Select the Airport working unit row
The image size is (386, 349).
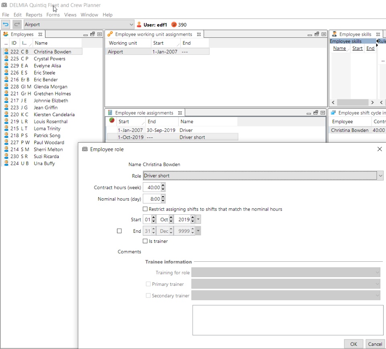(x=158, y=52)
